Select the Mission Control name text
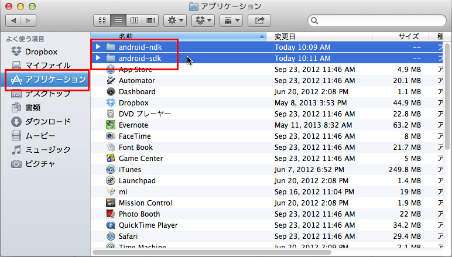452x257 pixels. 146,203
